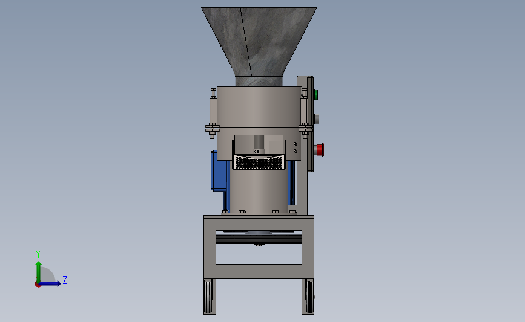Click the red origin ball of the triad

click(x=38, y=285)
